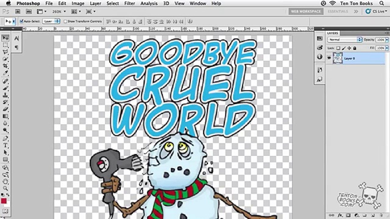
Task: Open the Window menu
Action: (197, 3)
